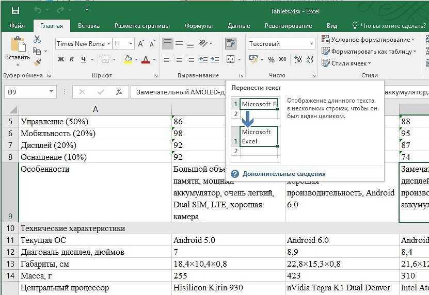Click the decrease indent icon
Viewport: 429px width, 295px height.
203,59
